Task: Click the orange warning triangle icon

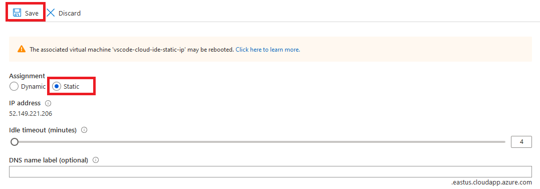Action: 22,49
